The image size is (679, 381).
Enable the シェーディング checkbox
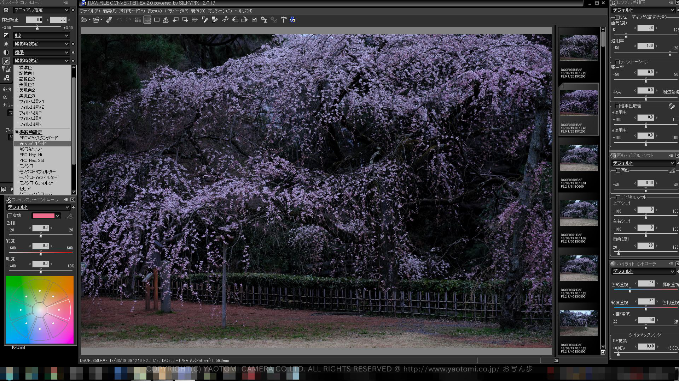point(617,17)
